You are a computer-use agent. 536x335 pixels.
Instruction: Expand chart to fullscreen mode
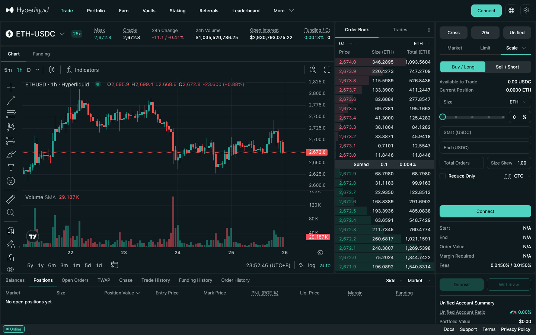[x=327, y=70]
